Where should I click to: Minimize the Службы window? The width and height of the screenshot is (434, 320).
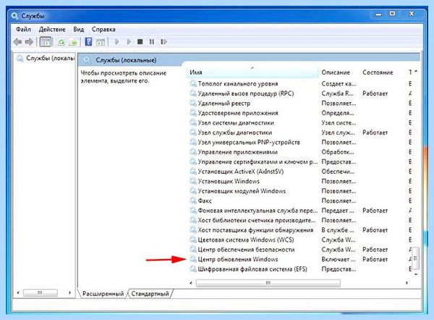[x=378, y=14]
